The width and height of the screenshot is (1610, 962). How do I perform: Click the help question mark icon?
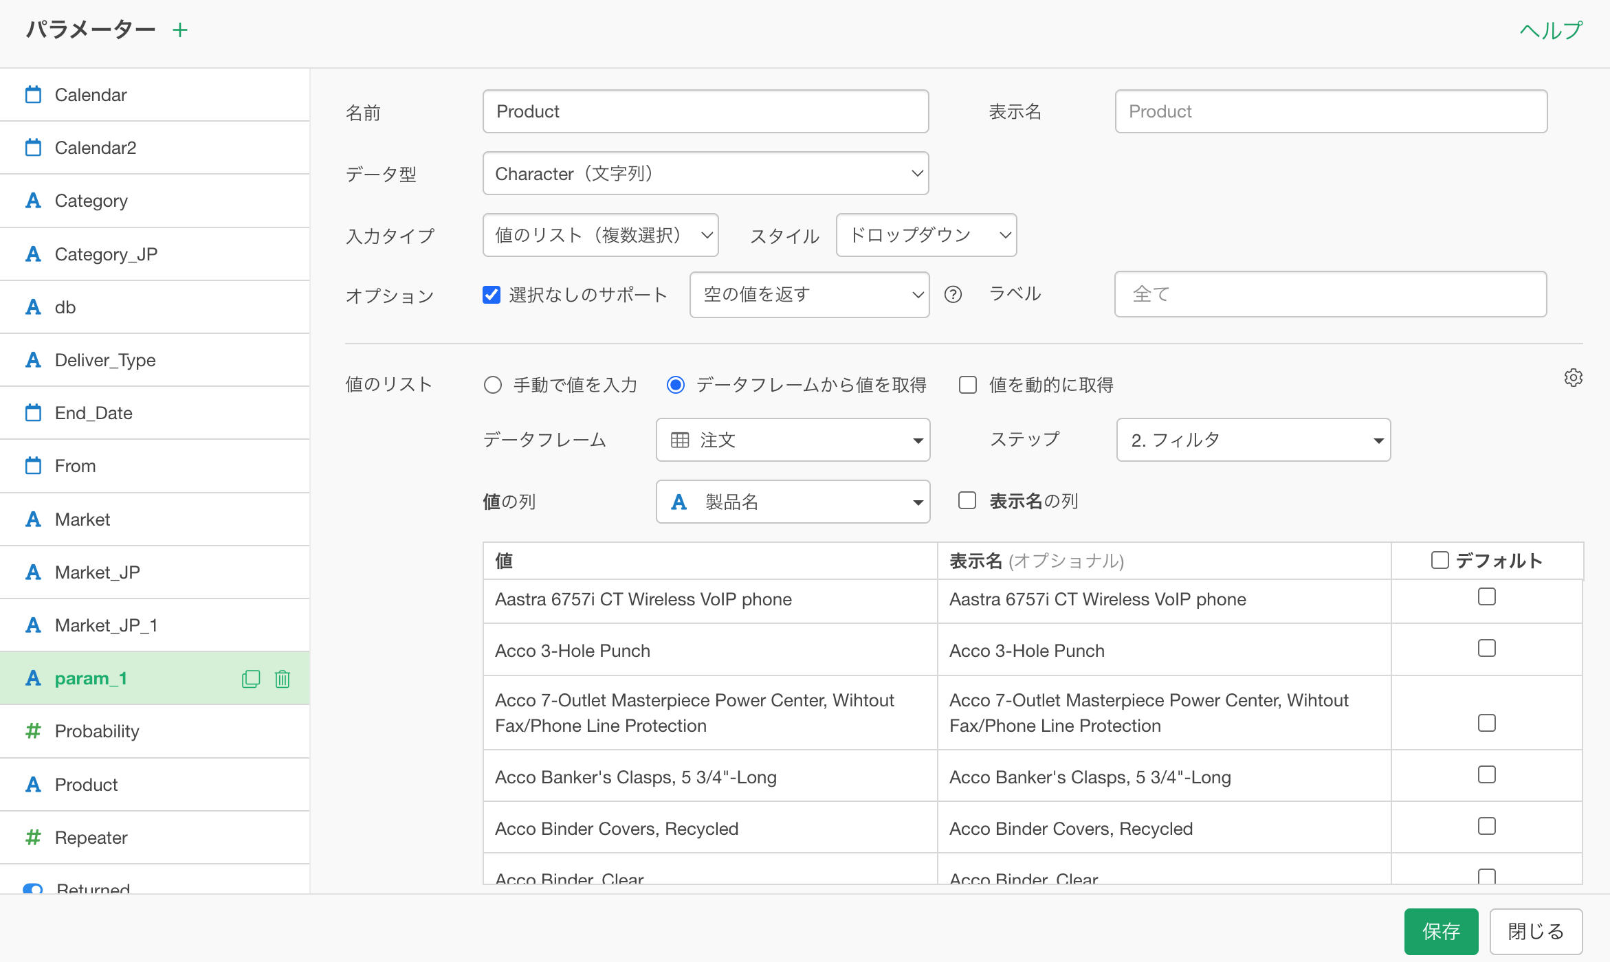953,295
